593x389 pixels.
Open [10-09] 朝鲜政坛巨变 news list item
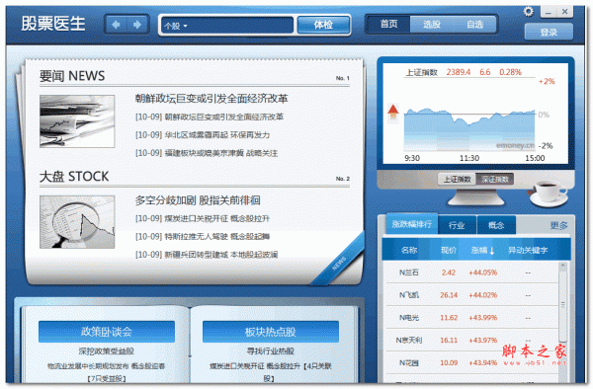[210, 117]
